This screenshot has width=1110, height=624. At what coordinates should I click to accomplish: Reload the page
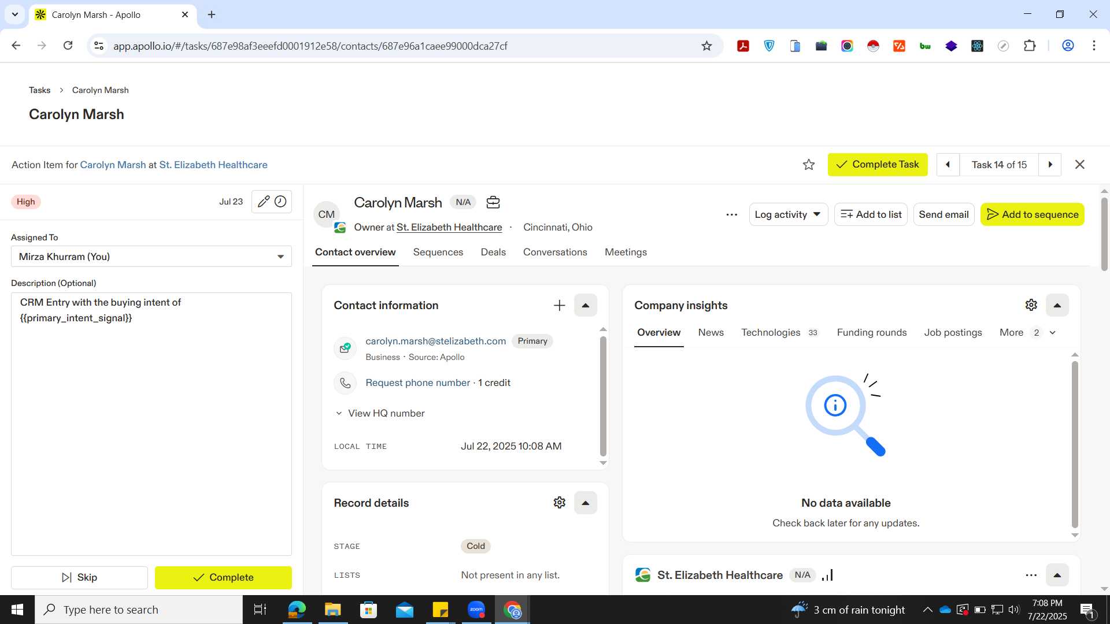tap(68, 46)
